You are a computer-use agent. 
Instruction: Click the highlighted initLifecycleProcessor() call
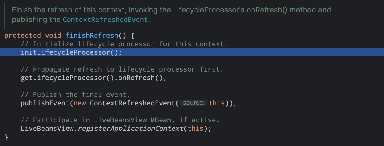[71, 52]
